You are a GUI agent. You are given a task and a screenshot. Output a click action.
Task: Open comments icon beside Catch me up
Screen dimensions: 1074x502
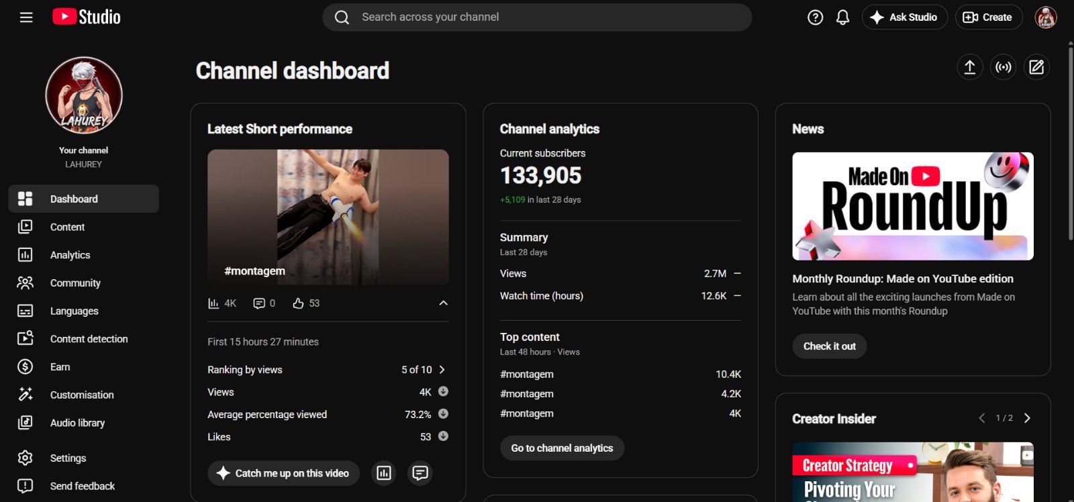(x=420, y=473)
